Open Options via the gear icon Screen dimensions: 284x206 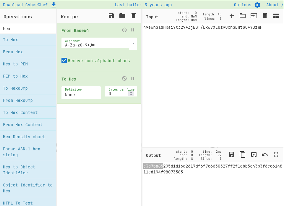(x=257, y=5)
